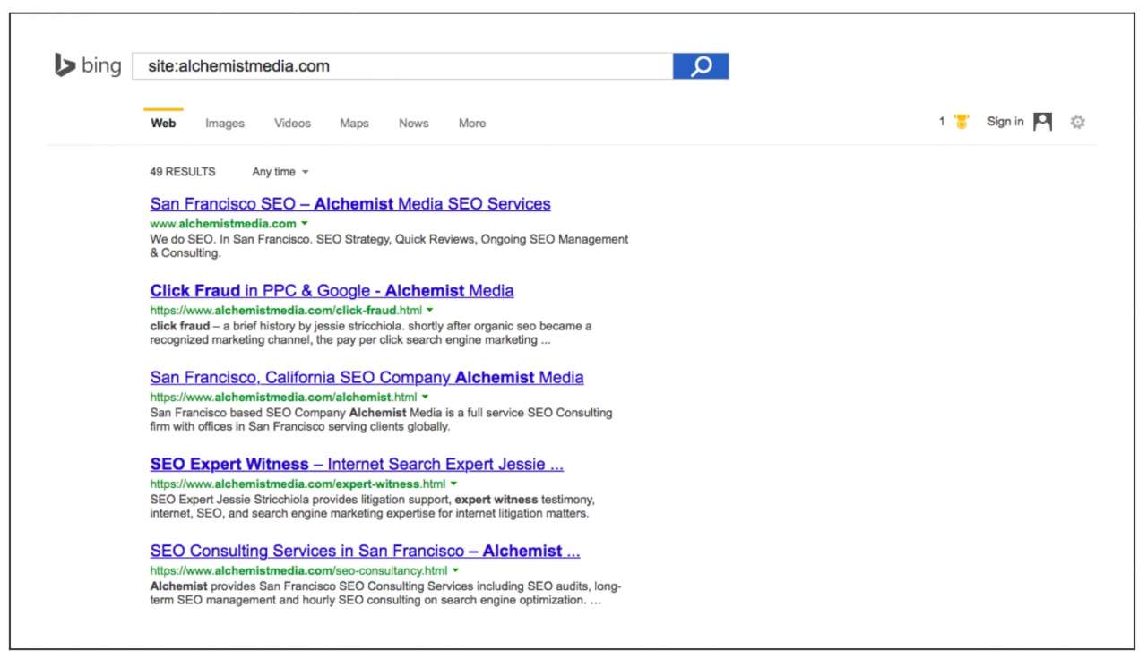Click the 'click fraud – a brief history' snippet
Image resolution: width=1147 pixels, height=659 pixels.
pyautogui.click(x=371, y=333)
